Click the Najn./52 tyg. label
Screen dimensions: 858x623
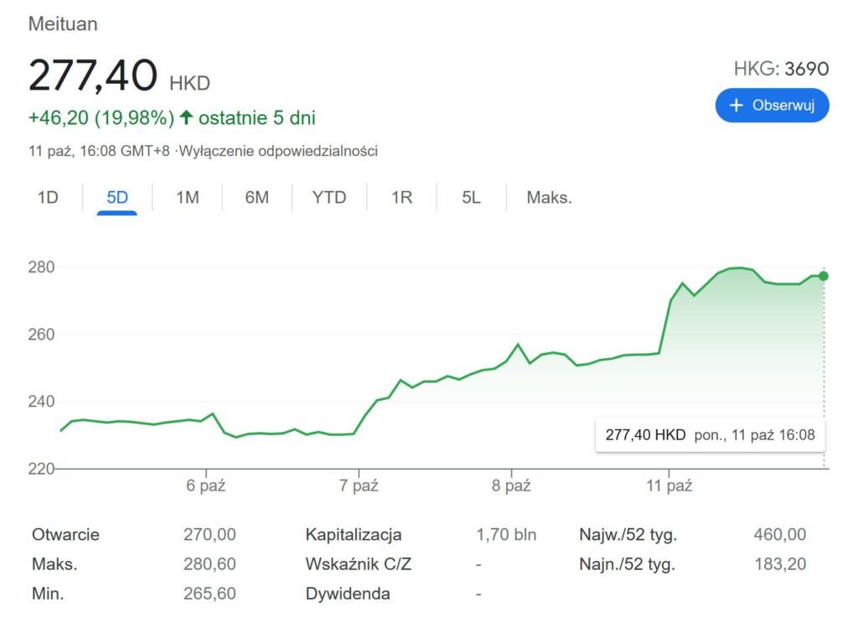point(627,563)
